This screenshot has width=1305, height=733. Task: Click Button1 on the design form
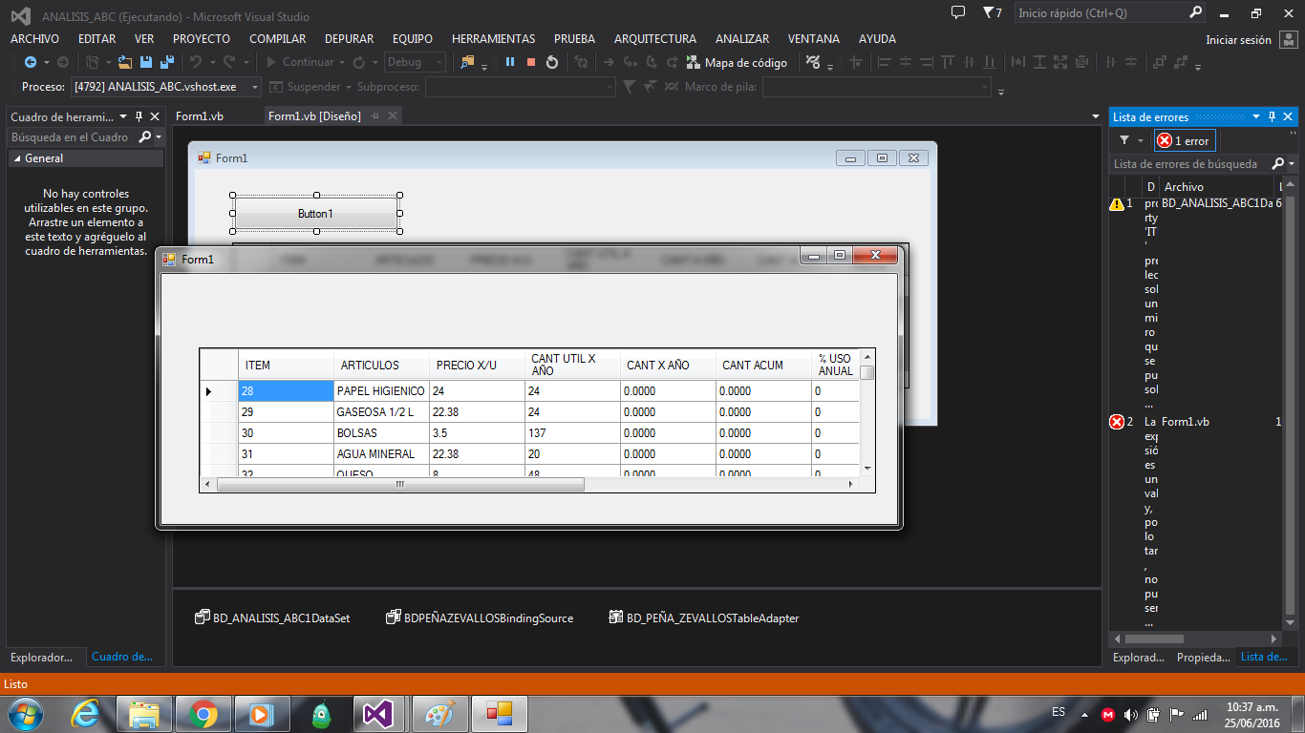(x=315, y=214)
